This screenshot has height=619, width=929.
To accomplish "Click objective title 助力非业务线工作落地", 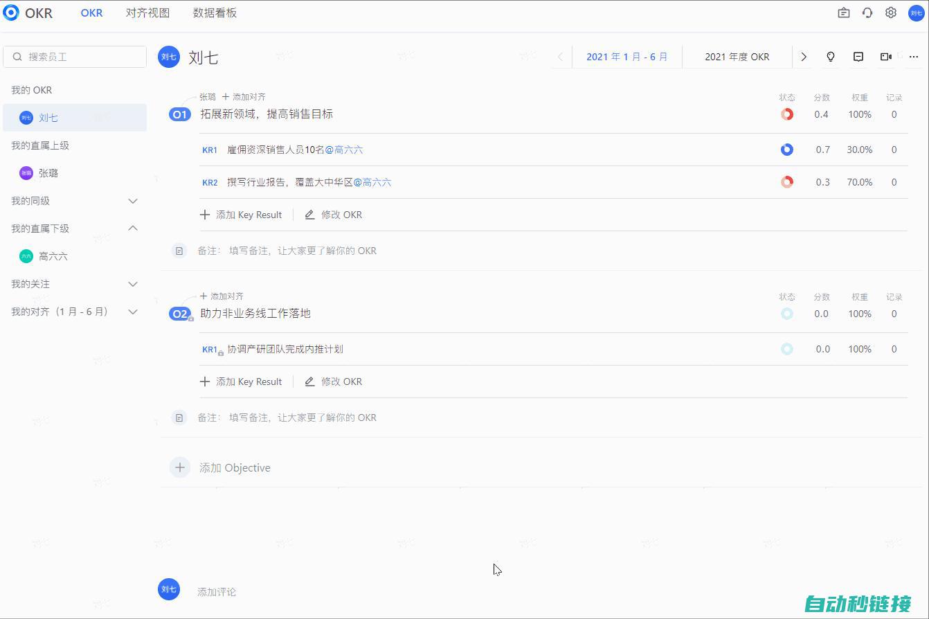I will 255,314.
